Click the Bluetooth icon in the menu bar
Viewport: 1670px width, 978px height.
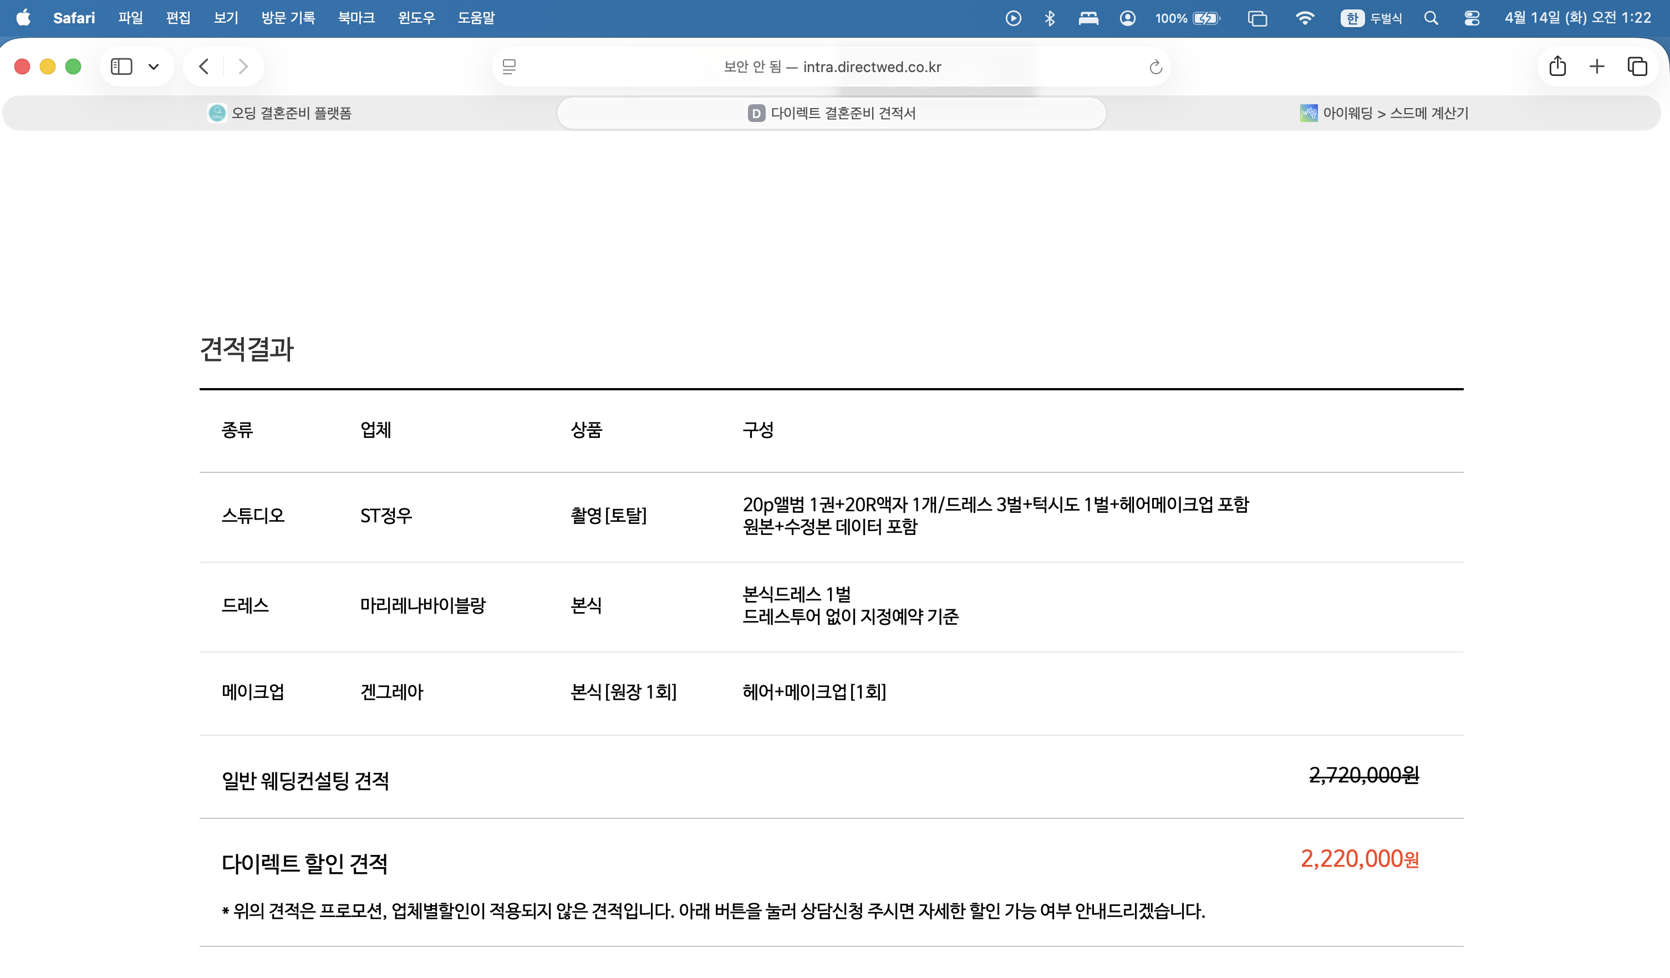point(1049,18)
